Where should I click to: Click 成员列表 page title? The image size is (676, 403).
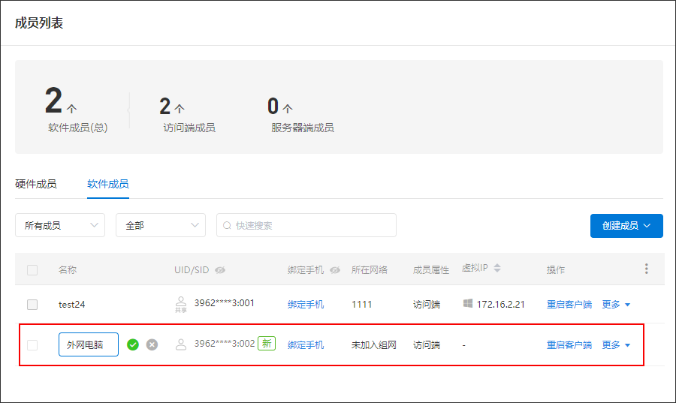click(39, 23)
